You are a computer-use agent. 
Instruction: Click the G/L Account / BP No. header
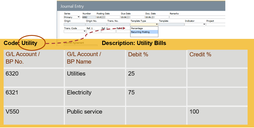coord(34,59)
